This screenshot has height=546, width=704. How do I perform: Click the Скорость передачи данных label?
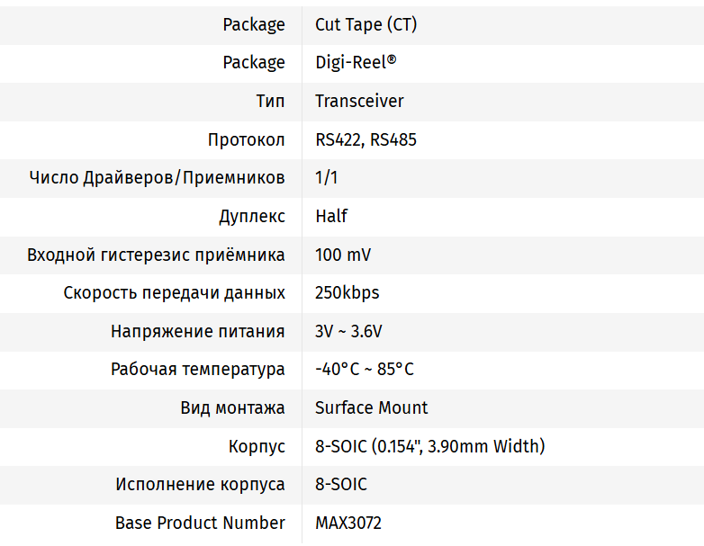(175, 292)
